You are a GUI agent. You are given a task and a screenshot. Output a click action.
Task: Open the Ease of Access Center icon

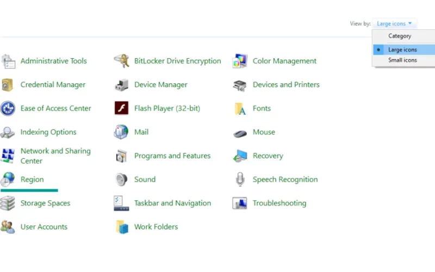click(8, 108)
